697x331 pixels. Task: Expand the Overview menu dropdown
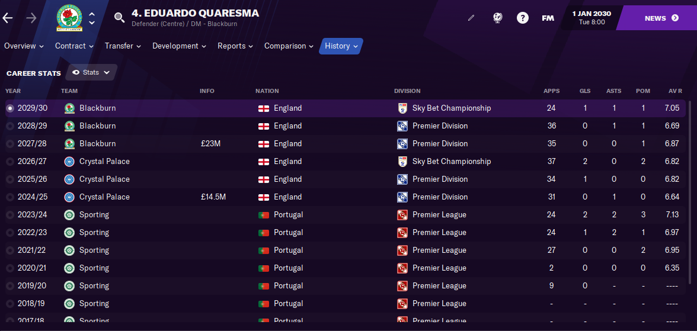pos(24,46)
